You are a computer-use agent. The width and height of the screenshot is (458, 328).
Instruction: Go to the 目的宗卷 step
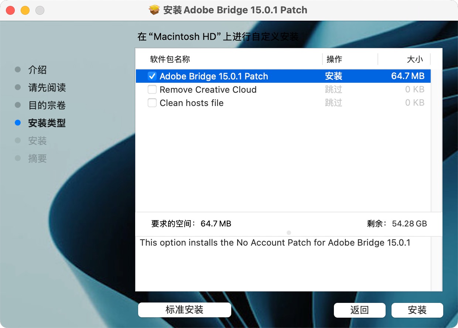point(47,105)
